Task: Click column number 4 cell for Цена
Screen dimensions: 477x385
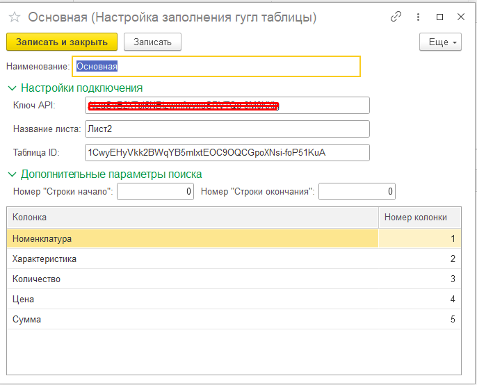Action: tap(420, 299)
